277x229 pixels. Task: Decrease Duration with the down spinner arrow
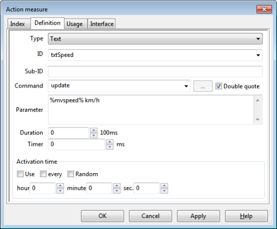coord(94,135)
